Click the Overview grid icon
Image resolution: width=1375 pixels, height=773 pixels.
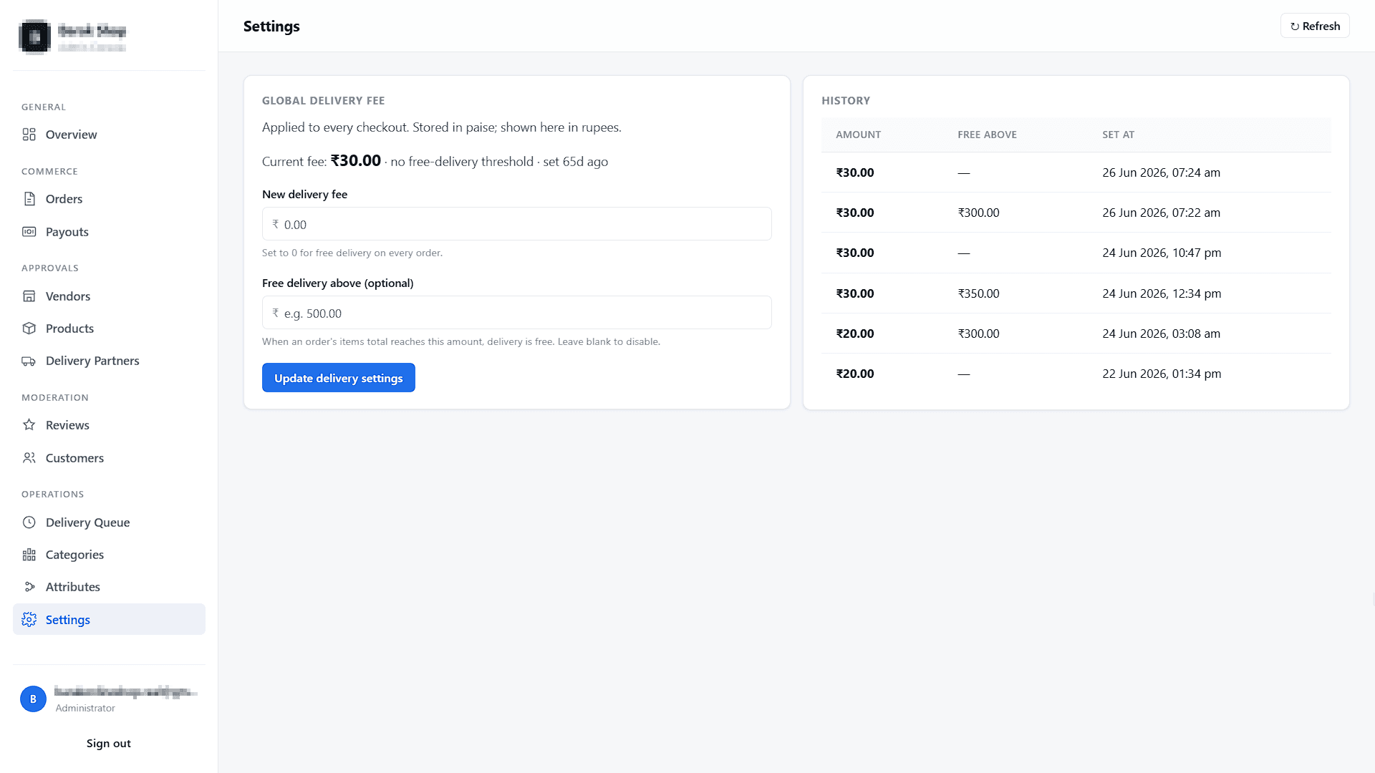tap(29, 135)
